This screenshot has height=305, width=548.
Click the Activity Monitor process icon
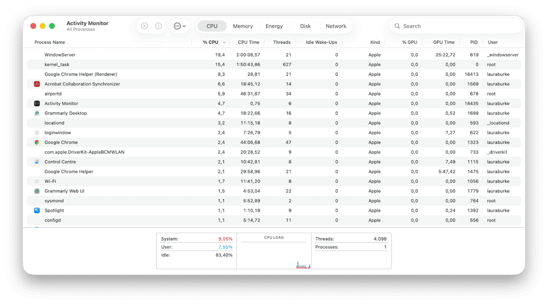(37, 103)
